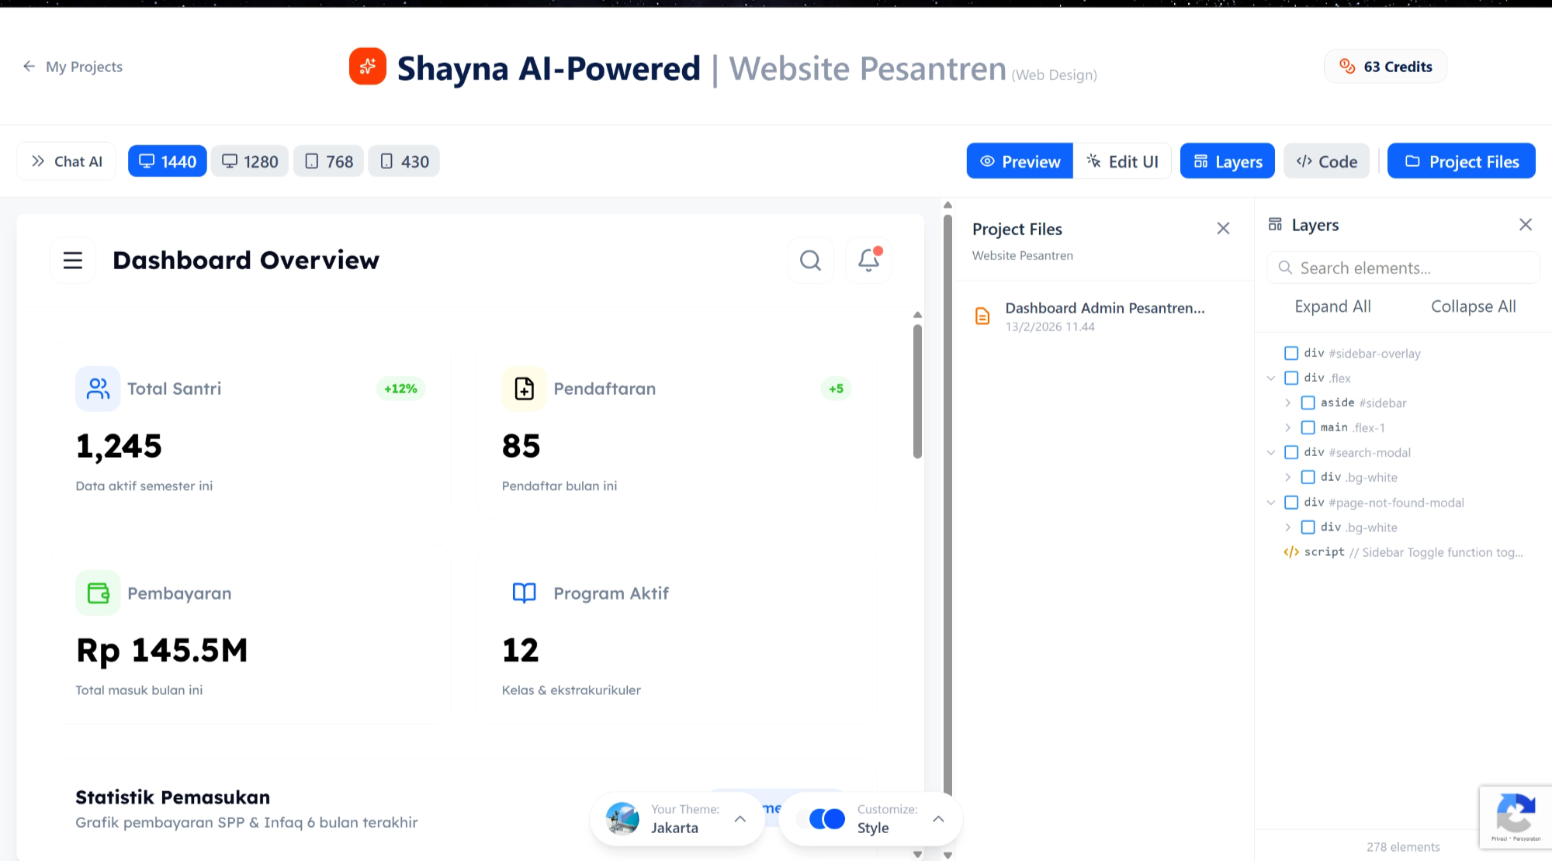This screenshot has width=1552, height=861.
Task: Click the Search elements input field
Action: 1401,267
